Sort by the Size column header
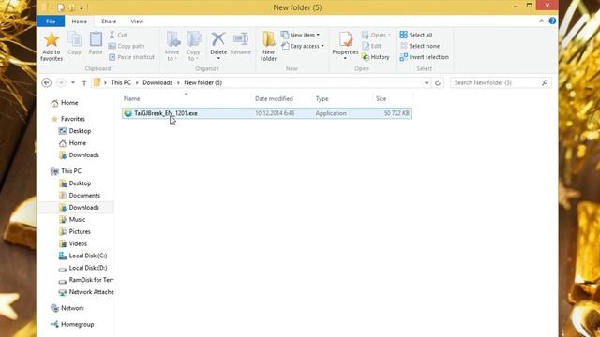This screenshot has height=337, width=600. click(382, 98)
